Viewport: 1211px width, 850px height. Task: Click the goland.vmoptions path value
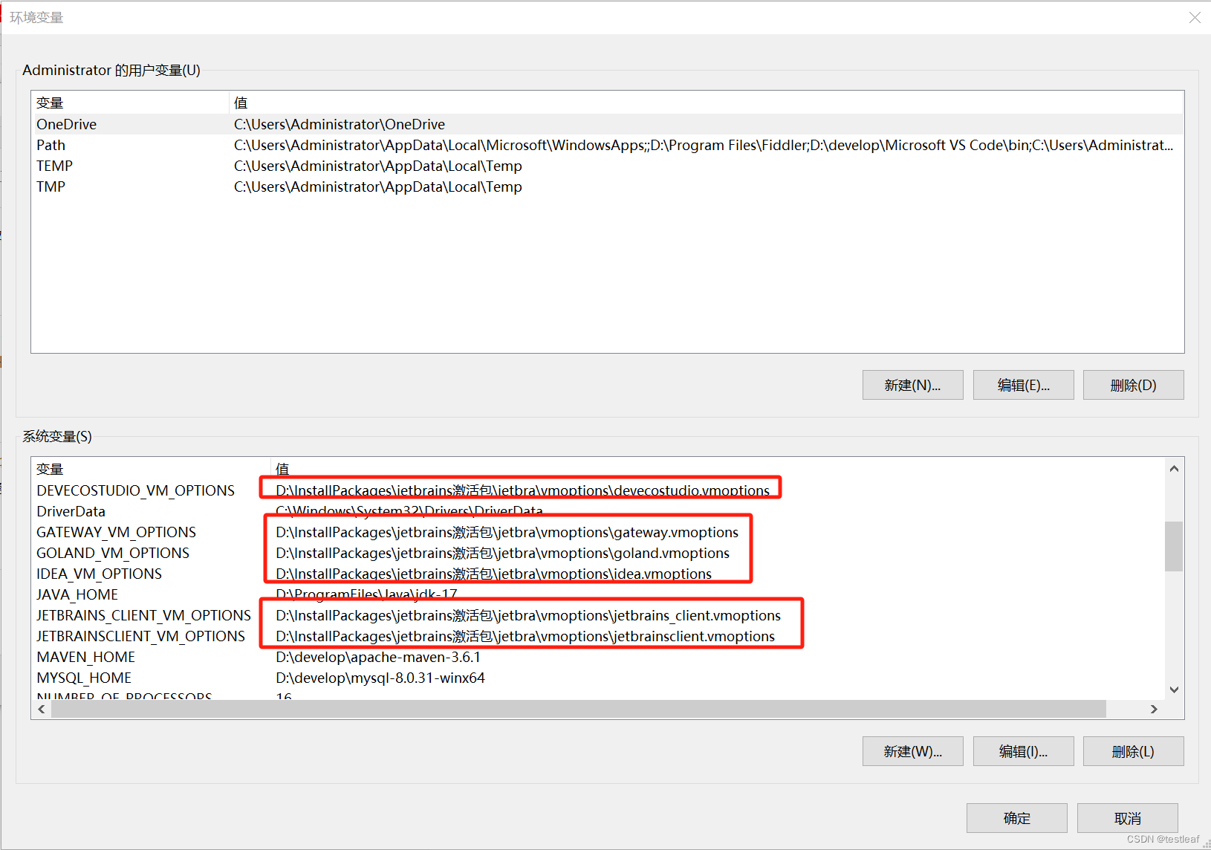pos(503,553)
